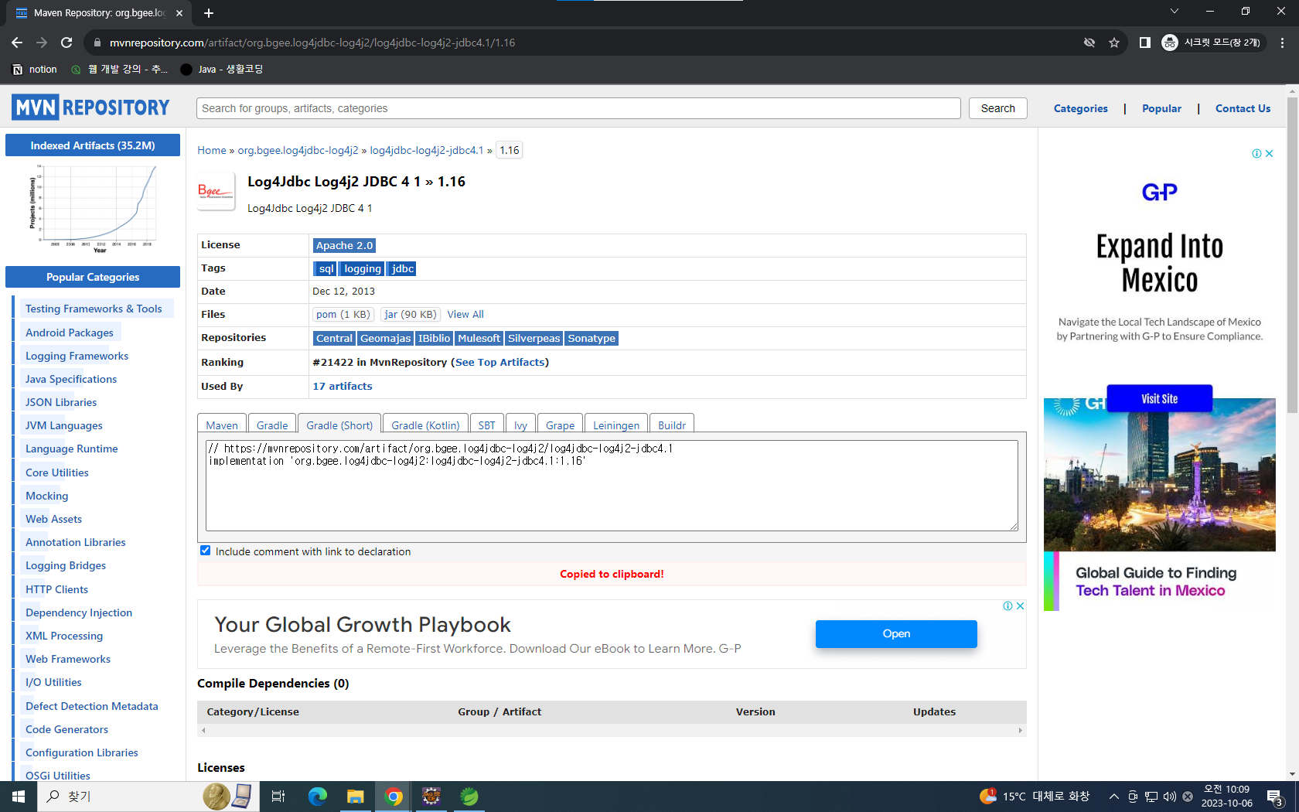Select the Gradle tab

click(x=272, y=425)
